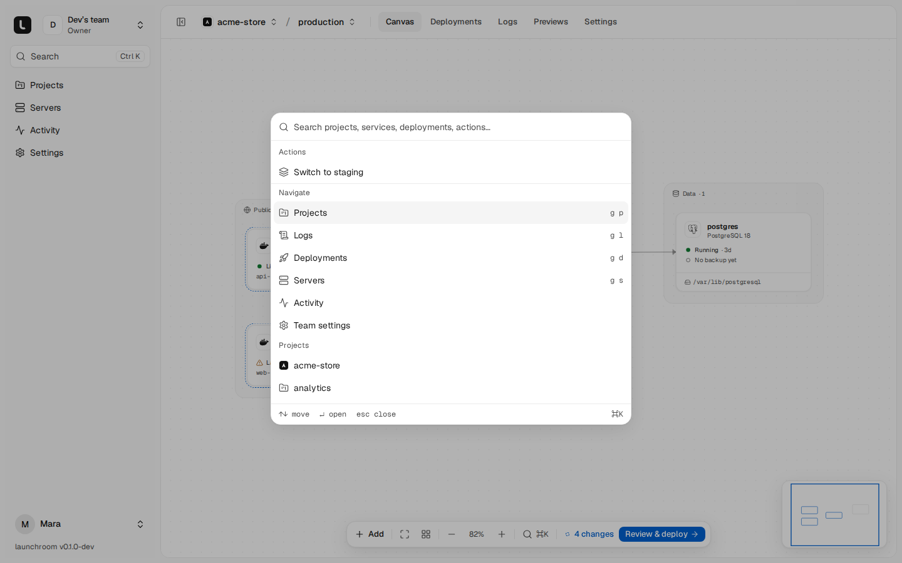902x563 pixels.
Task: Zoom out with the minus icon
Action: [452, 534]
